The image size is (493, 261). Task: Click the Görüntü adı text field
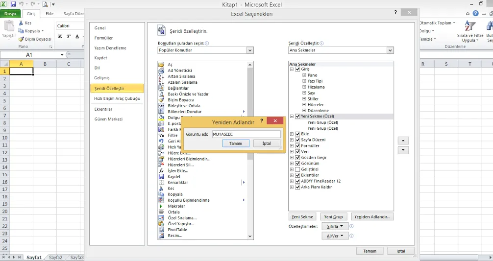[x=246, y=134]
